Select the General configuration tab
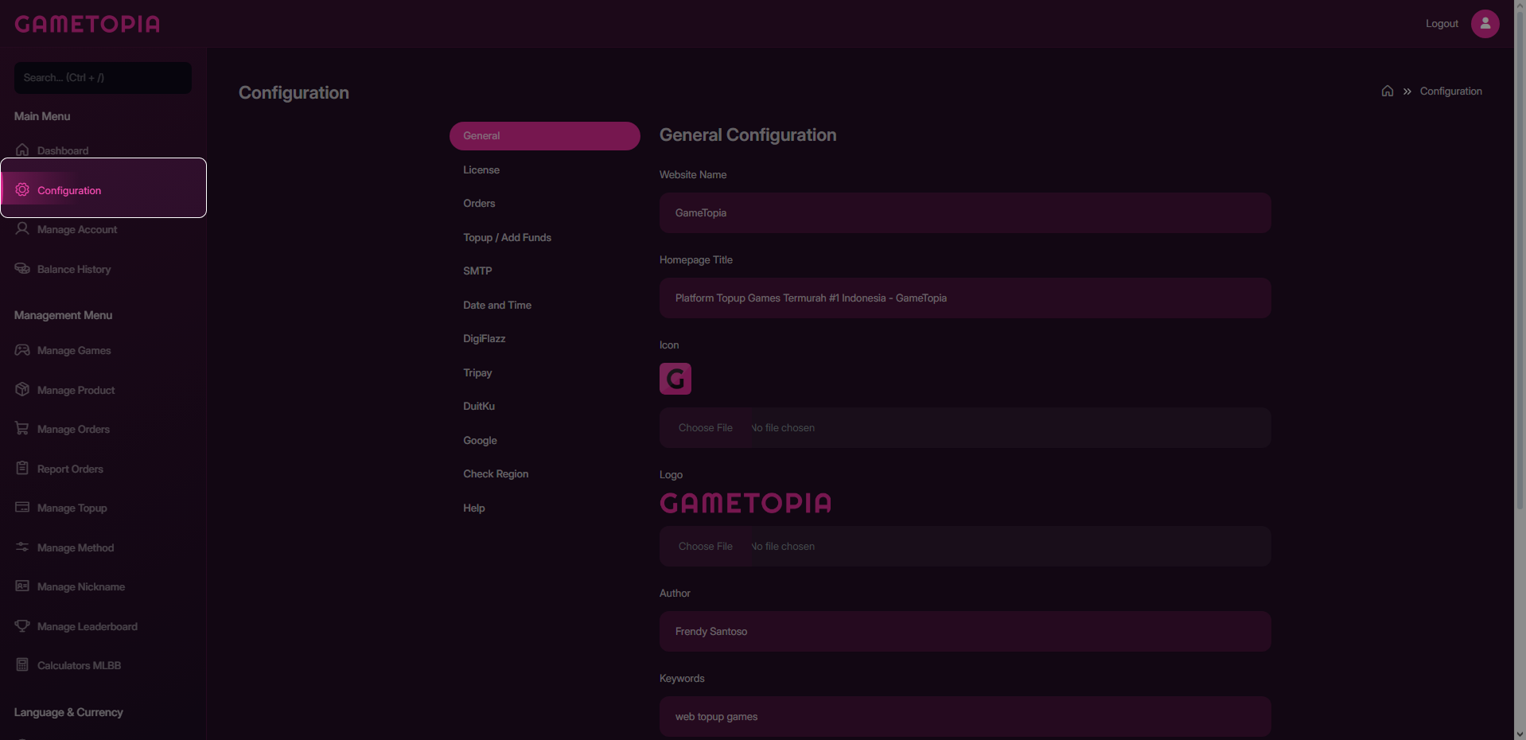Screen dimensions: 1526x740 (x=544, y=136)
